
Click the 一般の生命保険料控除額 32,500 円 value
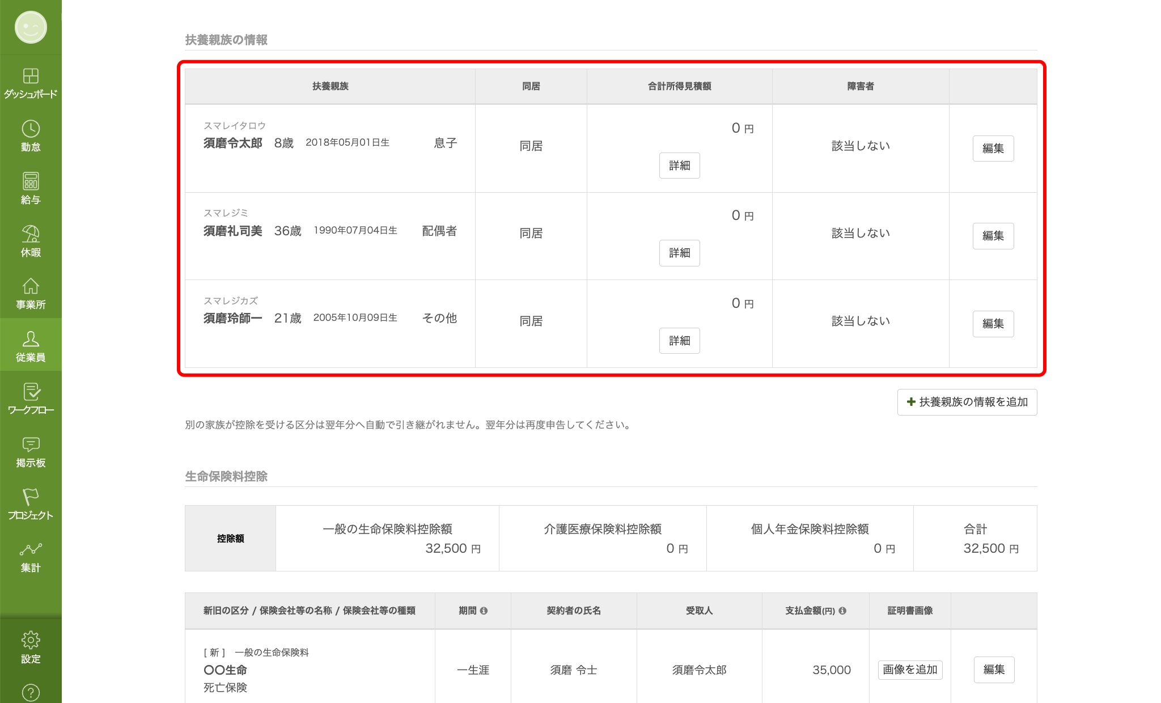pyautogui.click(x=453, y=548)
